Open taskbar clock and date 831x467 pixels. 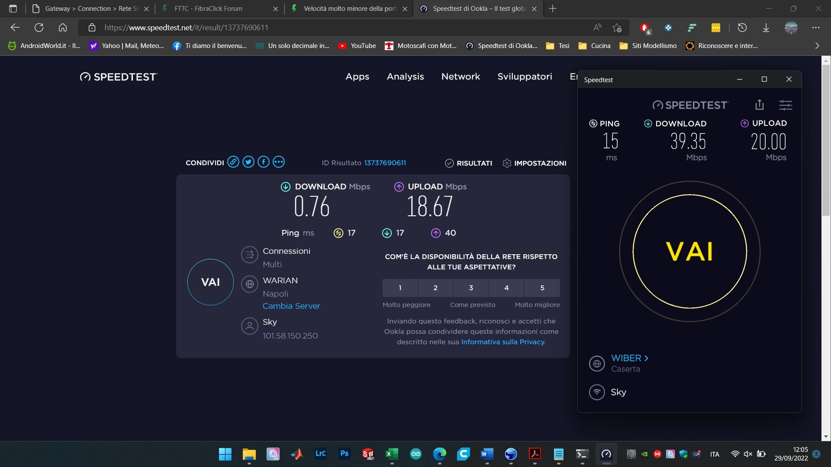point(791,454)
